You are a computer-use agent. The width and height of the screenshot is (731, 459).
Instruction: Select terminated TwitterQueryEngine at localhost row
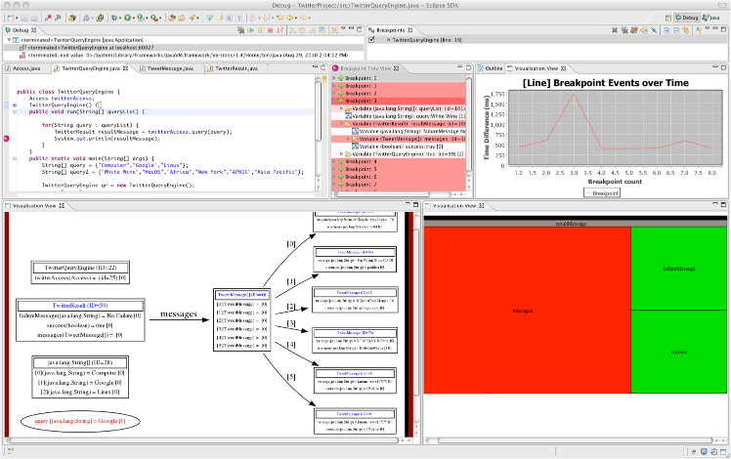[183, 48]
